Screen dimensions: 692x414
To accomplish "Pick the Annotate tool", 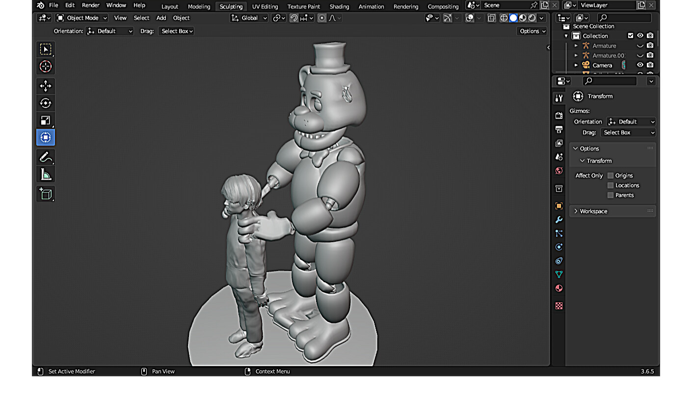I will [46, 157].
